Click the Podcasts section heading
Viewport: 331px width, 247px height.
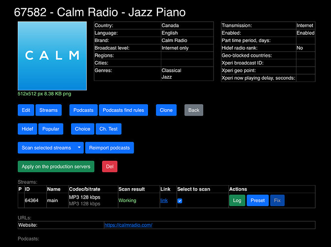[29, 239]
